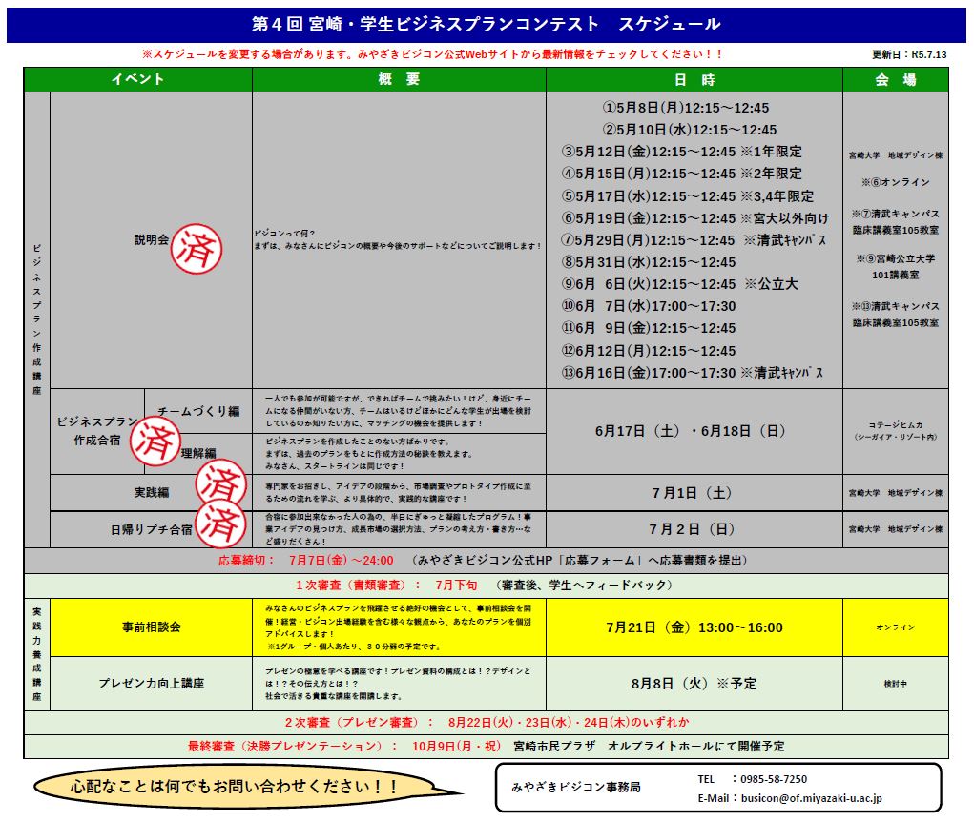
Task: Click the date ②5月10日(水)12:15~12:45
Action: [689, 130]
